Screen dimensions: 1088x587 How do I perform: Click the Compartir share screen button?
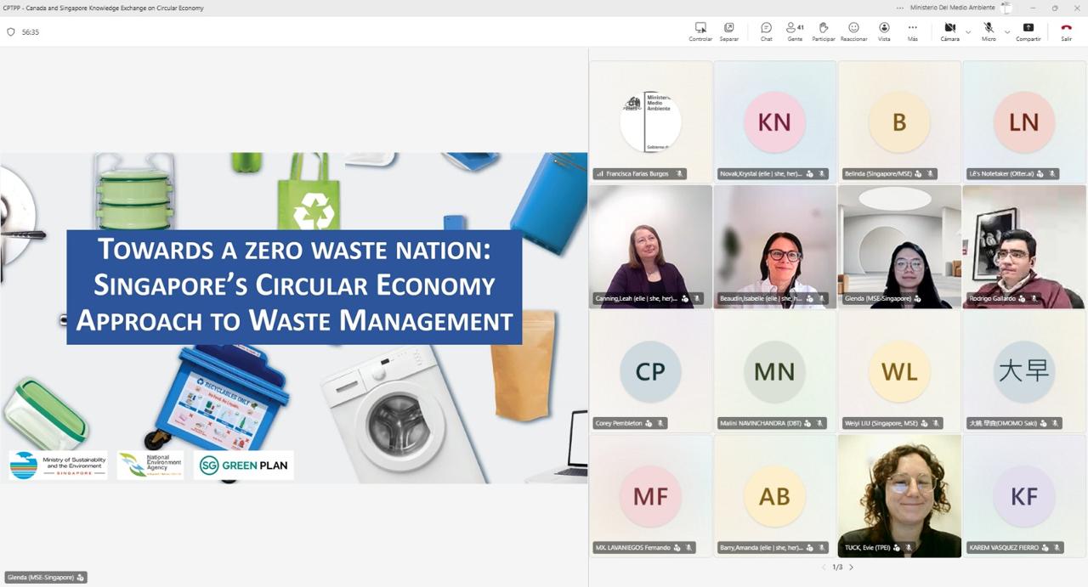[x=1028, y=31]
